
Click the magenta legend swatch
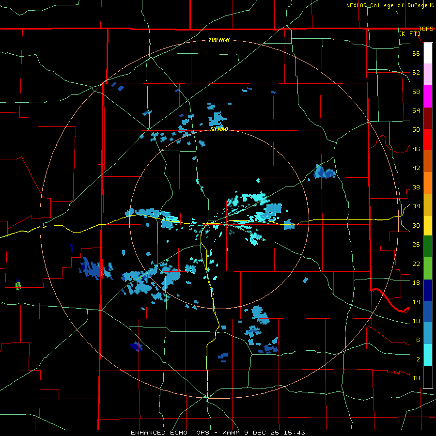coord(428,96)
